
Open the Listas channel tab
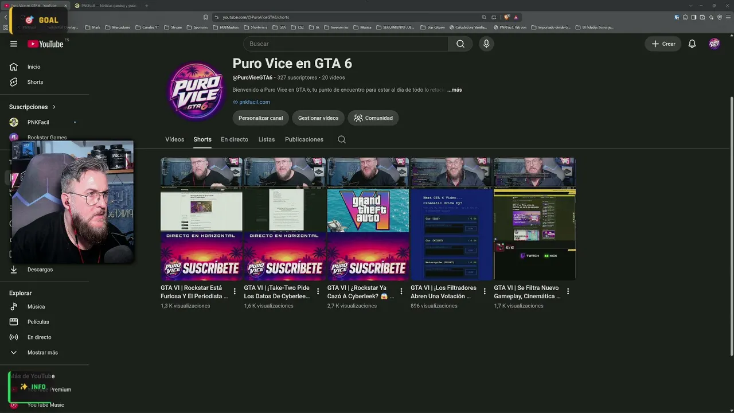click(x=267, y=139)
